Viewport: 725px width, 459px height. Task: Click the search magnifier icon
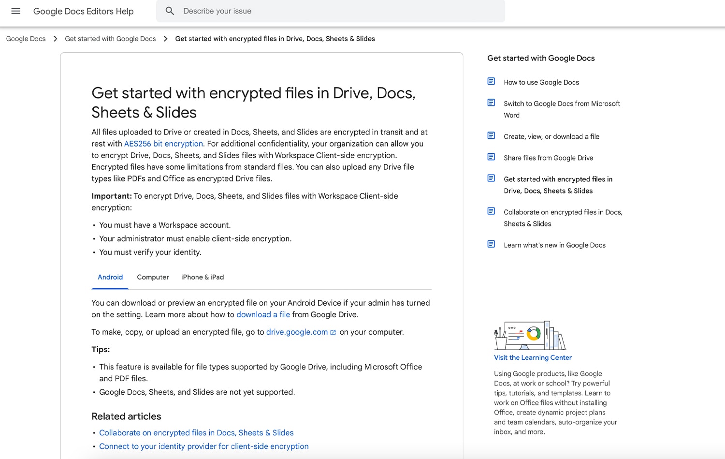(170, 11)
